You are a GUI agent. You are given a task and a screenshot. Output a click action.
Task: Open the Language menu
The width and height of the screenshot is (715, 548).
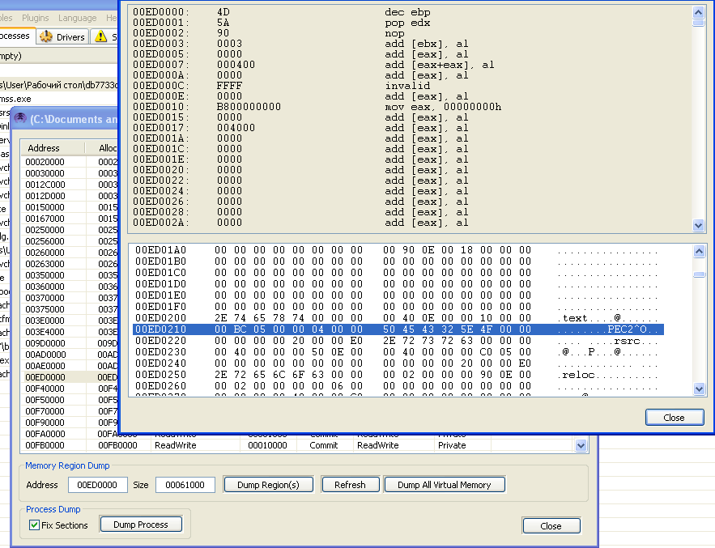pos(77,18)
